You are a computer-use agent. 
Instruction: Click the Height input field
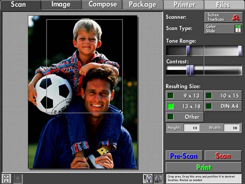pos(192,128)
